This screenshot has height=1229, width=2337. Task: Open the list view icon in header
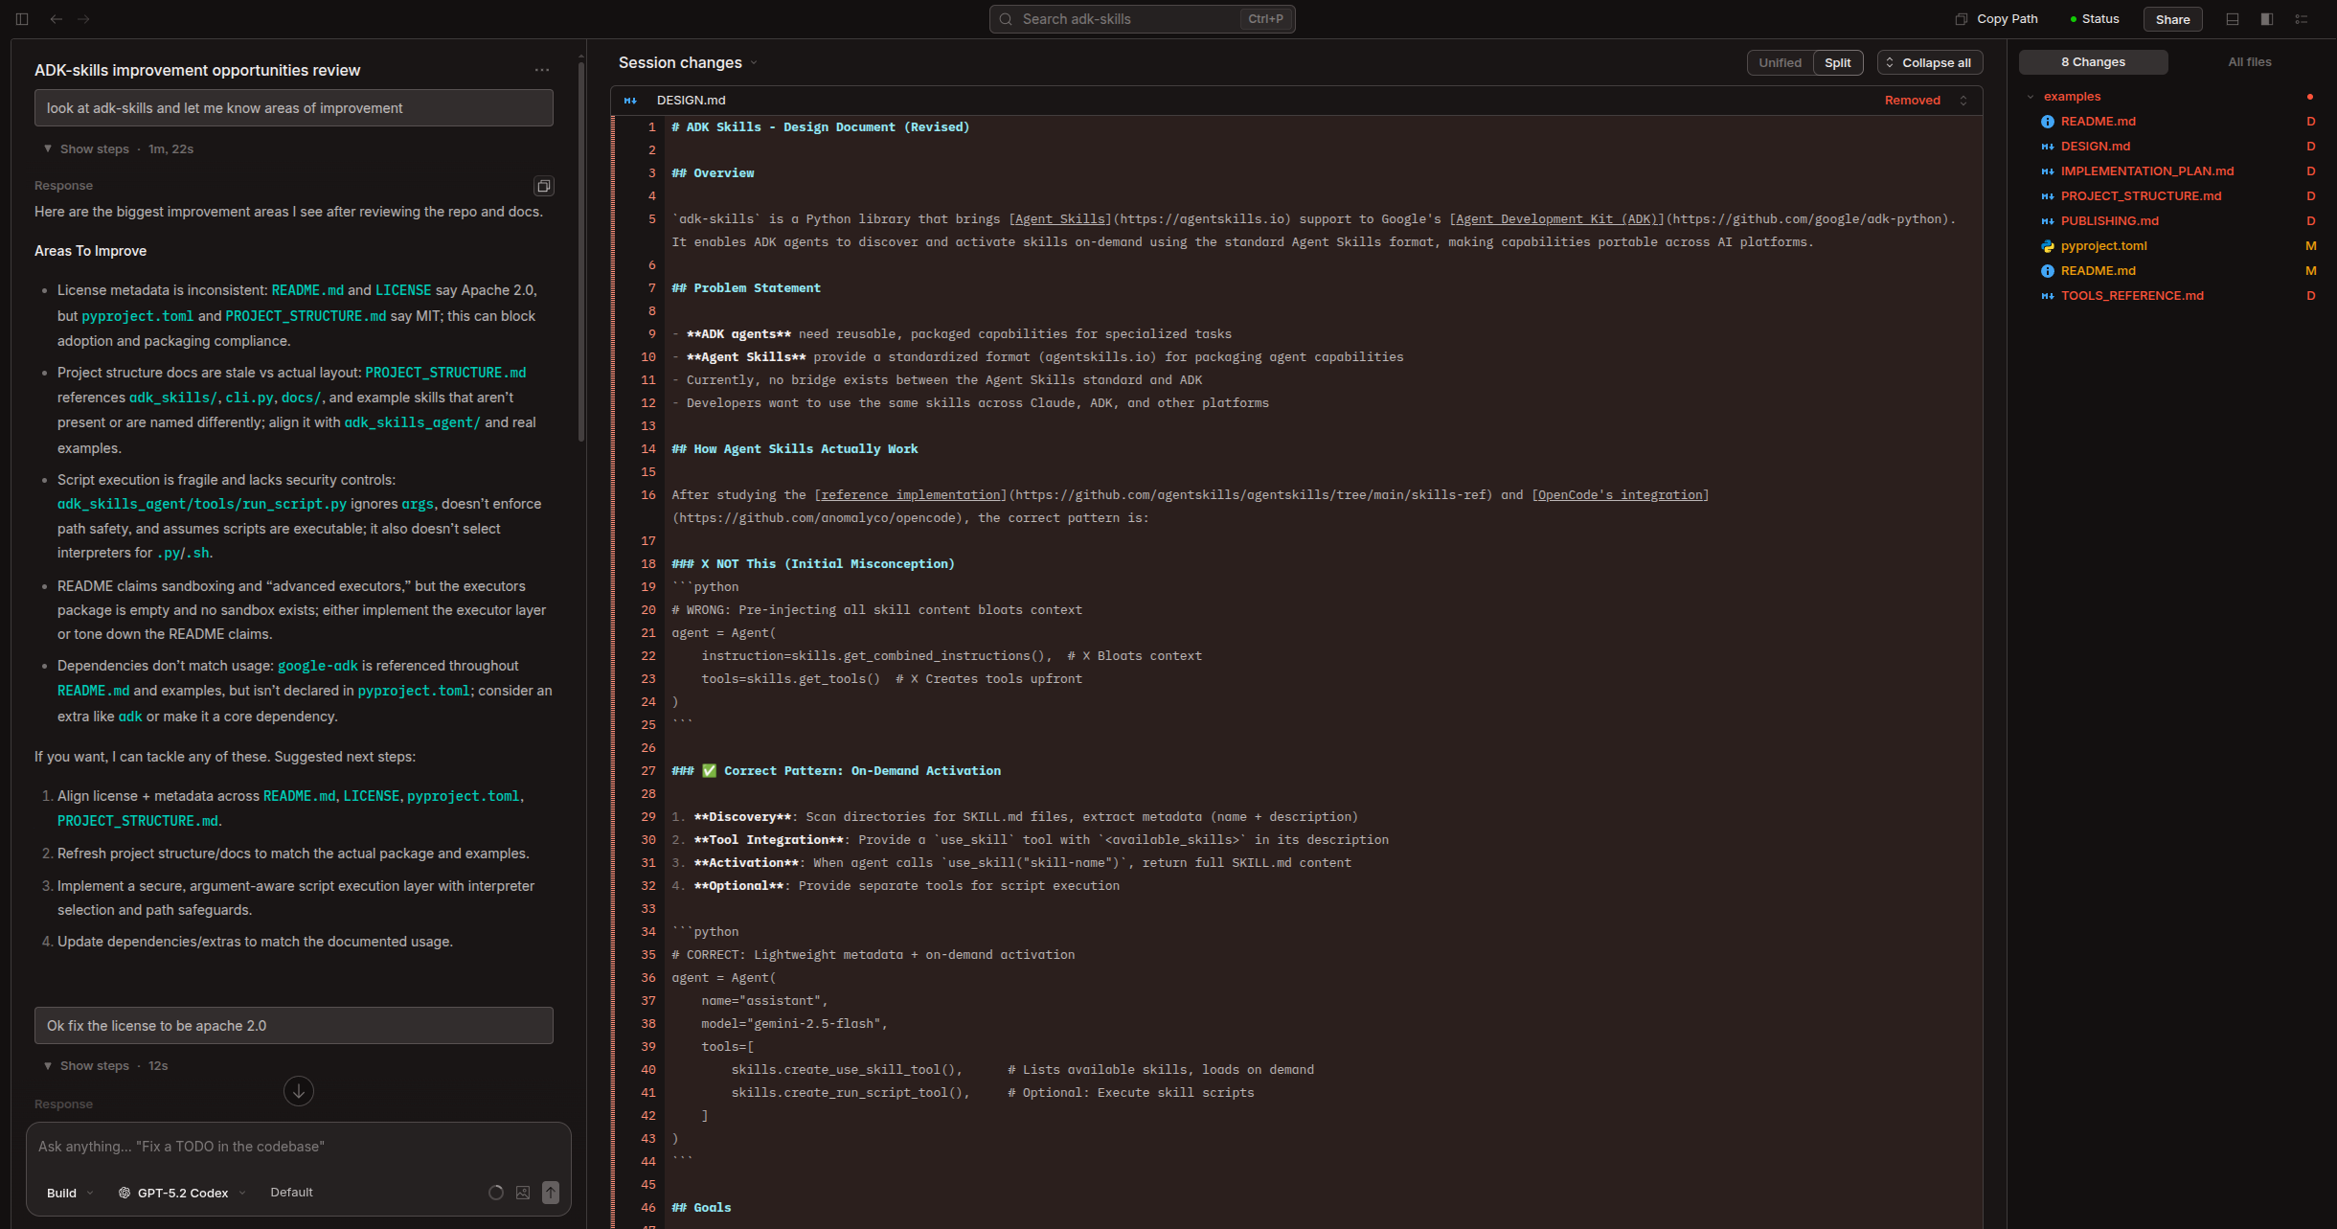(x=2301, y=19)
